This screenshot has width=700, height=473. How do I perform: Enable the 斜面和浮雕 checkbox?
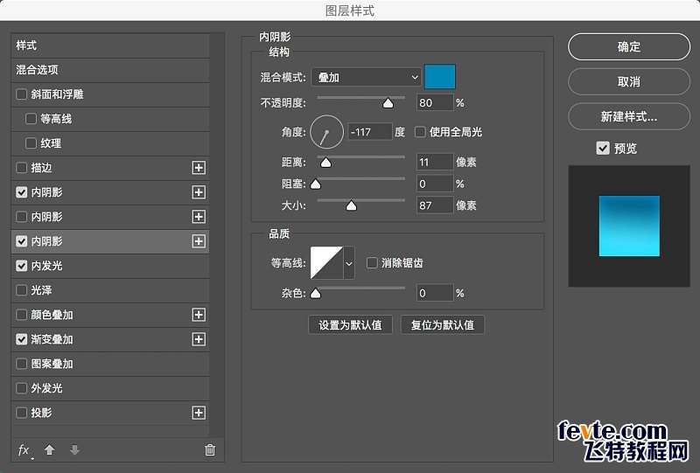[x=21, y=94]
